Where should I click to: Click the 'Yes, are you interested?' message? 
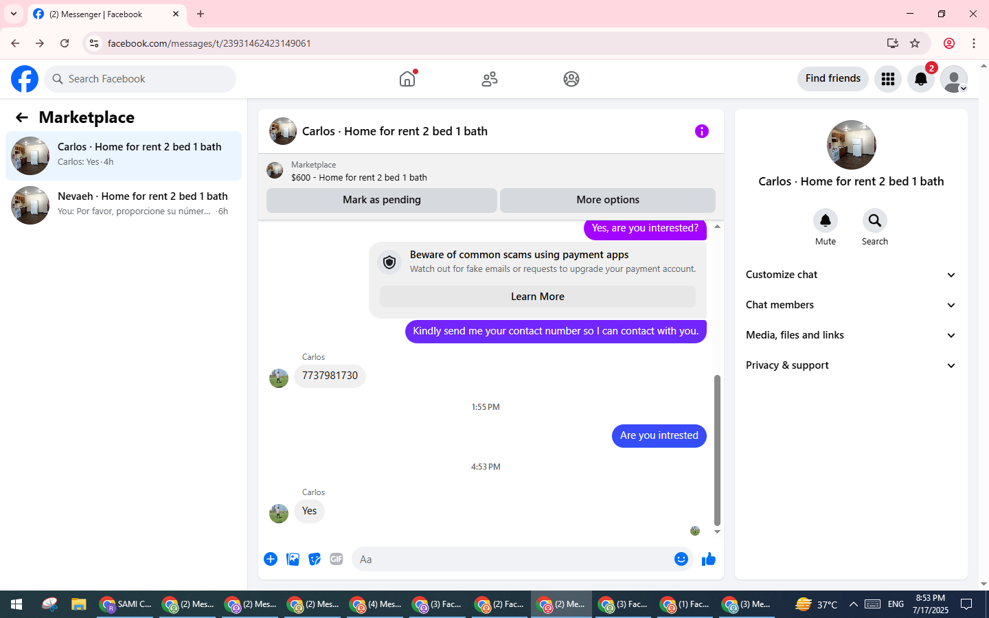click(x=645, y=229)
